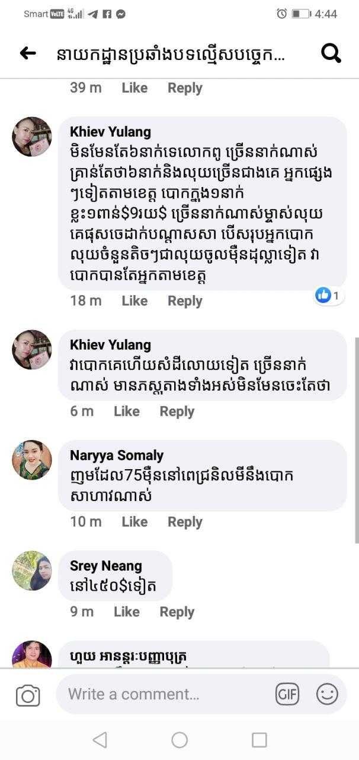359x760 pixels.
Task: Tap Srey Neang's profile picture
Action: 32,571
